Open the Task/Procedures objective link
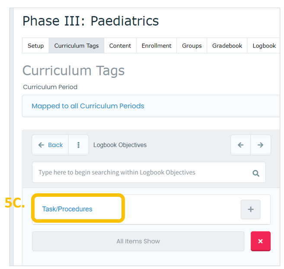The width and height of the screenshot is (284, 269). (x=67, y=209)
